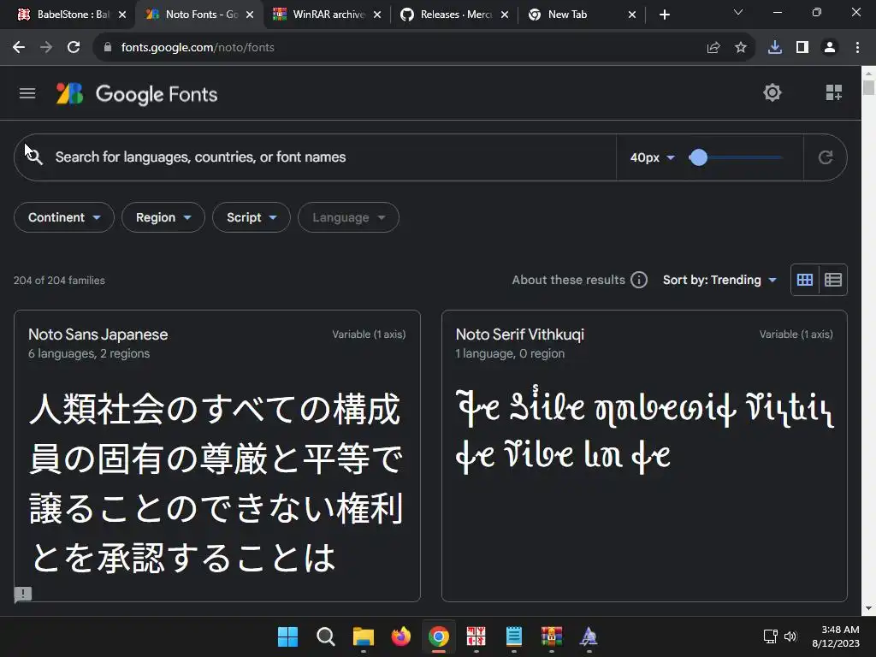Open the Chrome three-dot menu
This screenshot has width=876, height=657.
click(857, 48)
